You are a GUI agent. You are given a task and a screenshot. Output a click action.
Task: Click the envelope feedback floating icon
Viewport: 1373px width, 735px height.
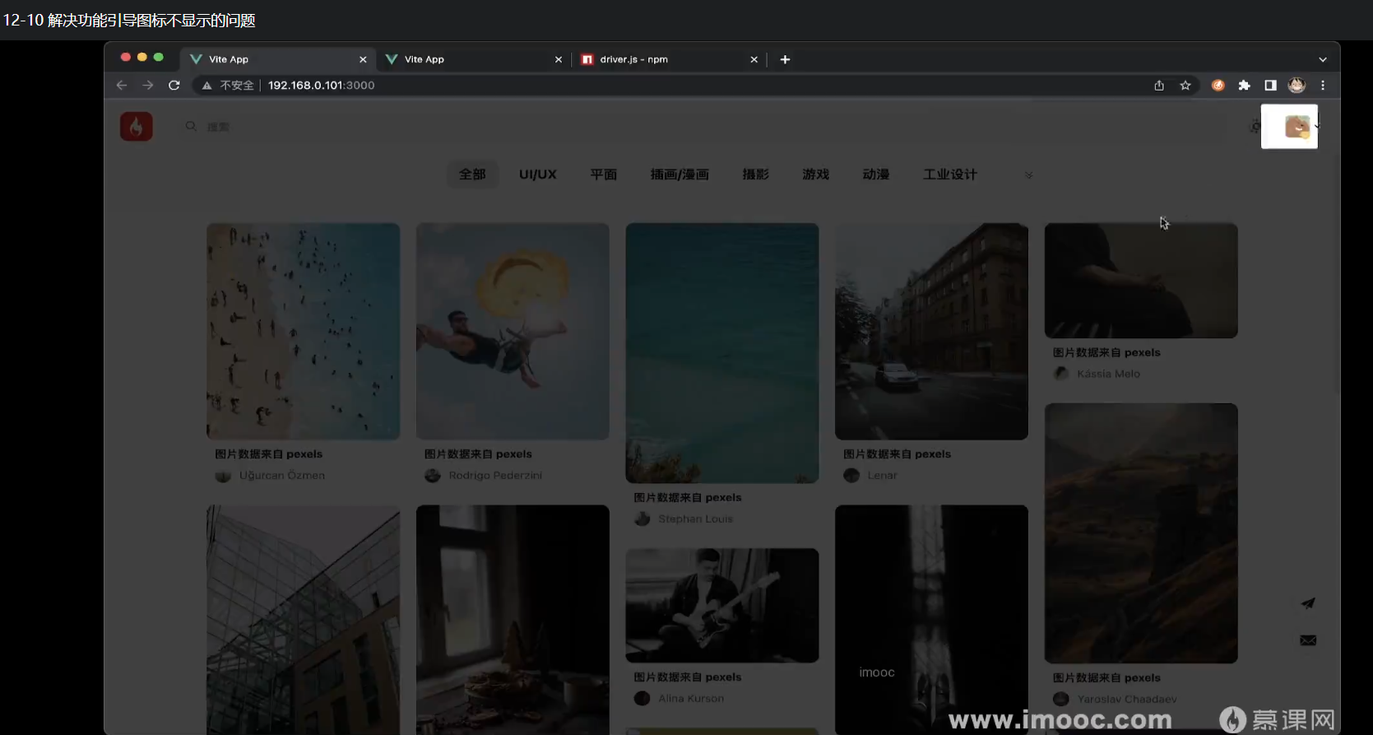tap(1308, 640)
